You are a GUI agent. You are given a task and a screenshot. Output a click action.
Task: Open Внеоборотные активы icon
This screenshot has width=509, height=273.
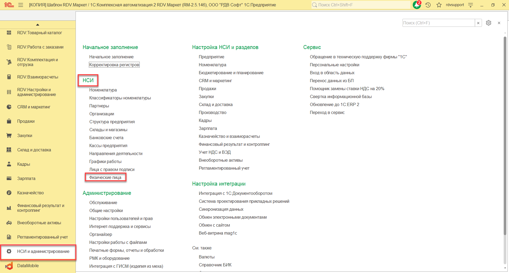pyautogui.click(x=9, y=223)
